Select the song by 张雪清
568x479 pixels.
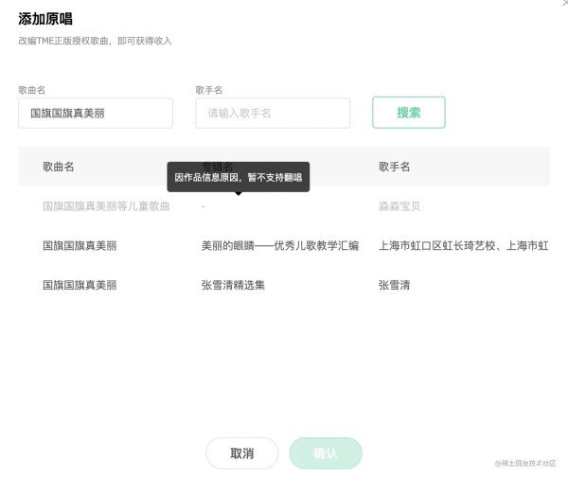point(80,284)
